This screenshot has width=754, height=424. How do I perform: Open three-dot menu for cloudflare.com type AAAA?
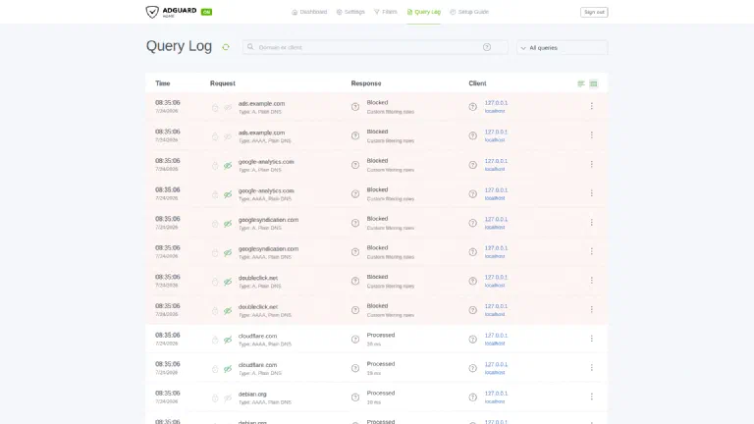click(x=591, y=339)
